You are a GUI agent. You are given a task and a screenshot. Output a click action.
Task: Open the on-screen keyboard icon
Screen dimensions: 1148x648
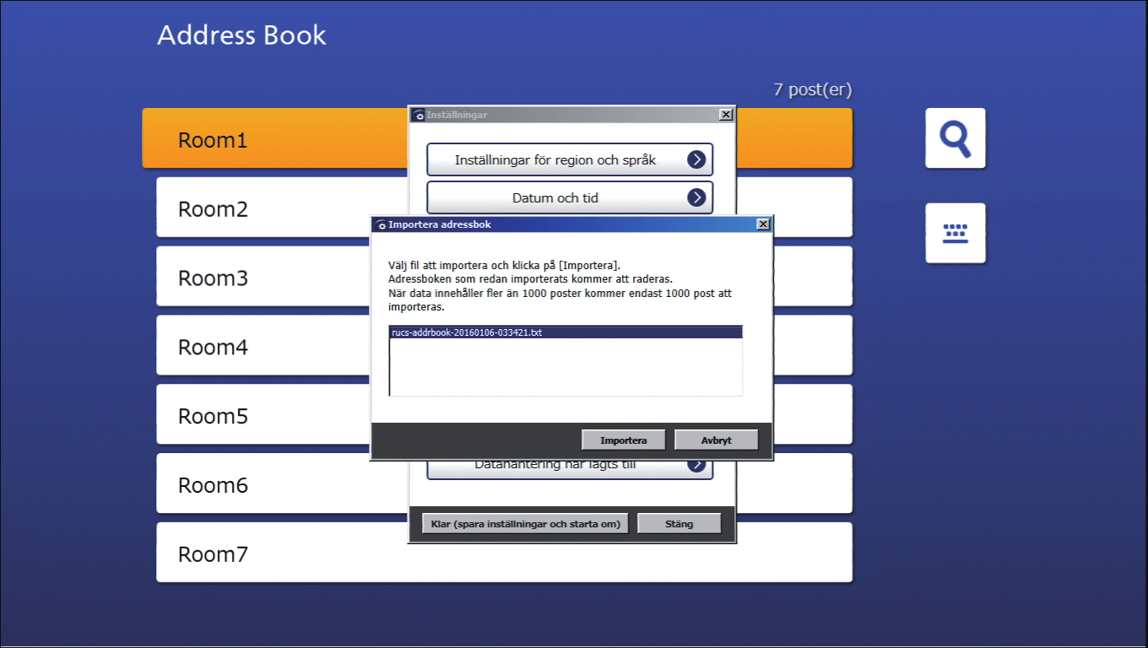tap(956, 233)
